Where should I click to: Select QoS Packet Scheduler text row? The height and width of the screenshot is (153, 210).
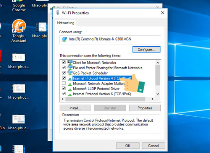tap(90, 73)
